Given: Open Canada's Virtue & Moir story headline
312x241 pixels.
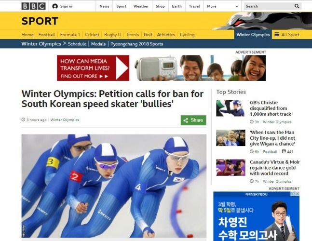Looking at the screenshot, I should 275,168.
